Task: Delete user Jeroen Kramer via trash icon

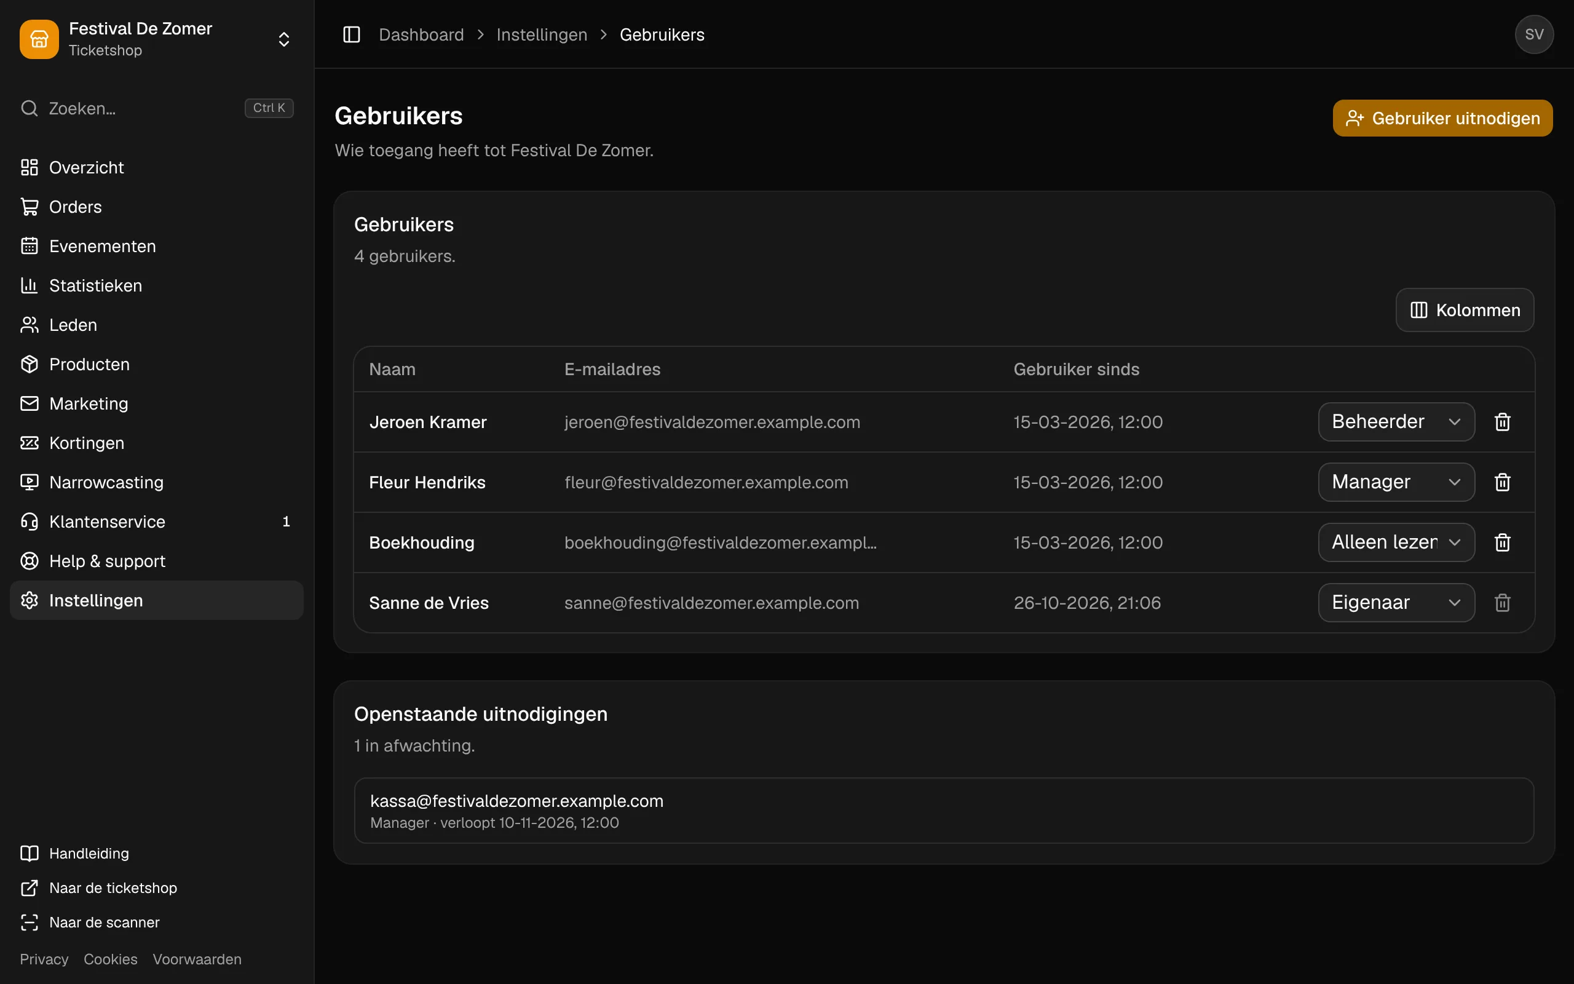Action: pos(1503,422)
